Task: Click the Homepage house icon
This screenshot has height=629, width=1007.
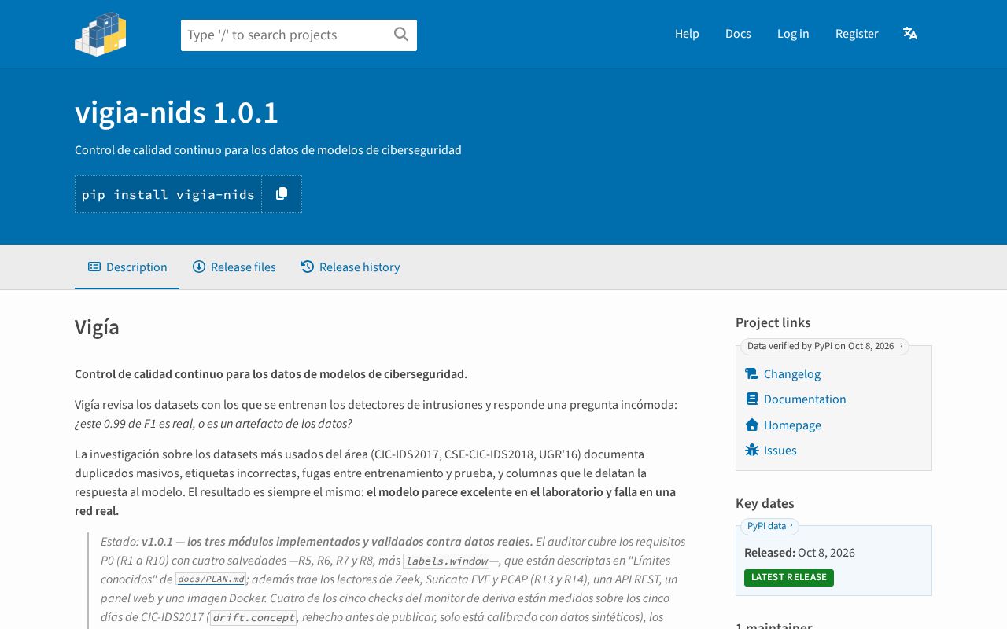Action: [752, 425]
